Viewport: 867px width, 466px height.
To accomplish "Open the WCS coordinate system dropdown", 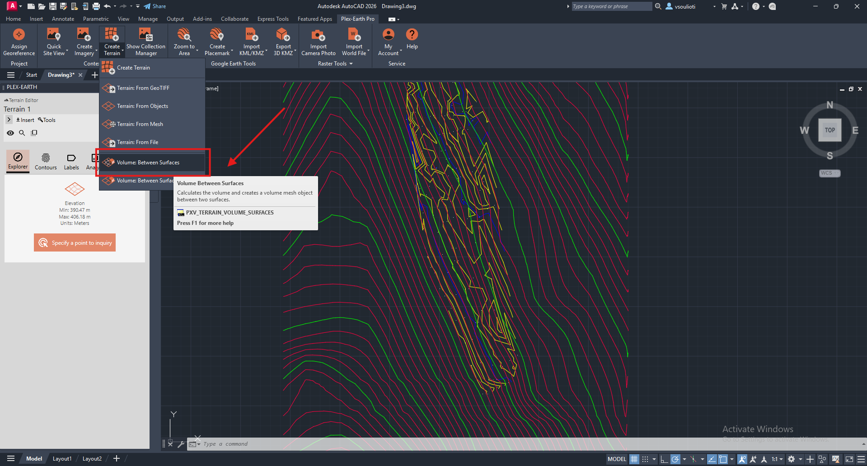I will pyautogui.click(x=830, y=173).
